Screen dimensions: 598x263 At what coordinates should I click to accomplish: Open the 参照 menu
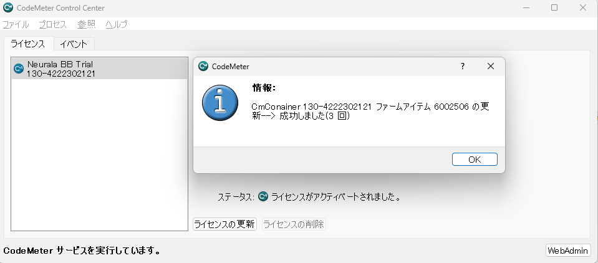[87, 24]
